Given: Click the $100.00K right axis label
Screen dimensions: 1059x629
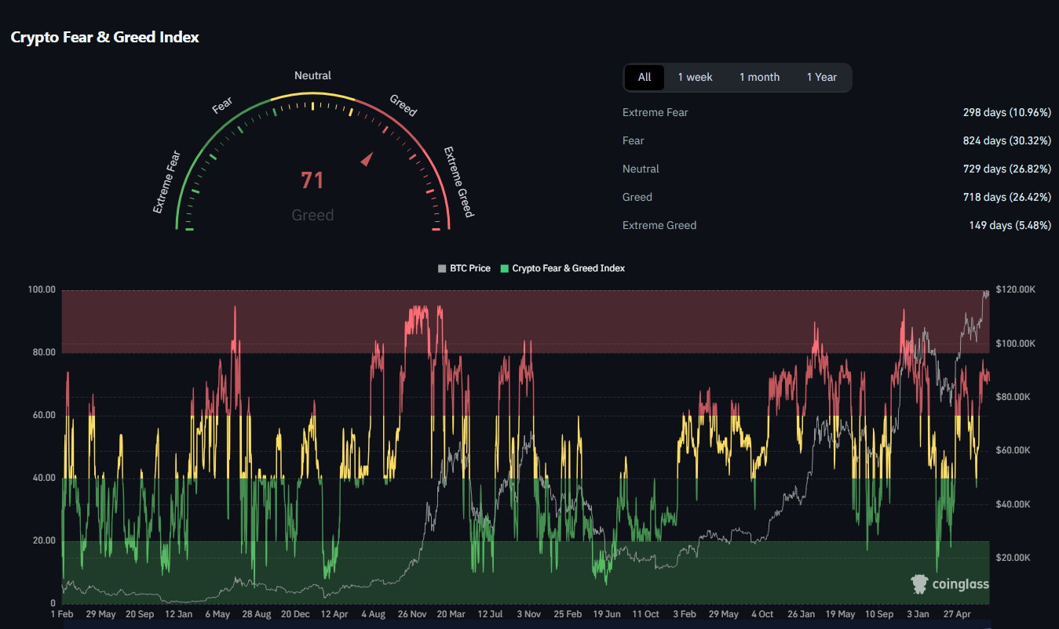Looking at the screenshot, I should (x=1015, y=344).
